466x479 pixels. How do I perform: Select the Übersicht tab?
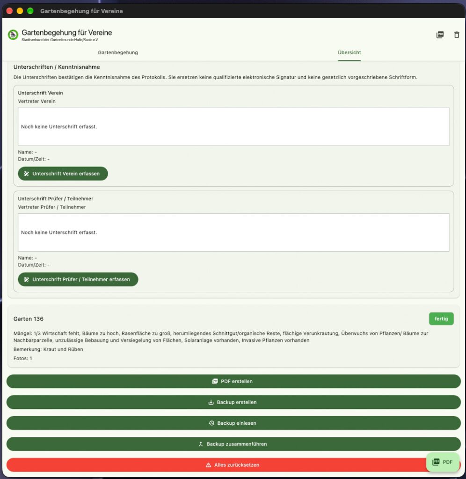coord(349,52)
